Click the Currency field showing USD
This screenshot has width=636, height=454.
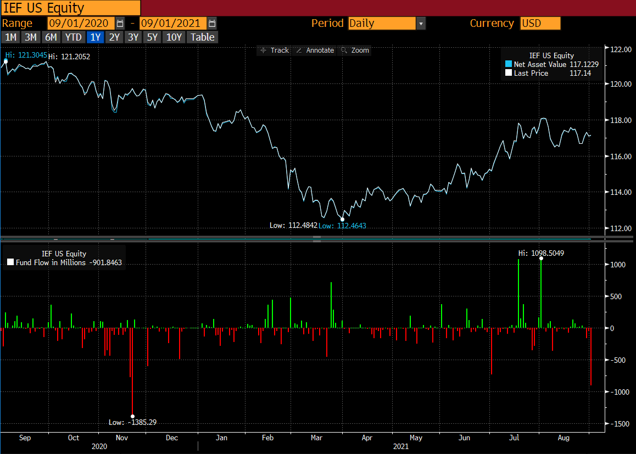pos(540,24)
